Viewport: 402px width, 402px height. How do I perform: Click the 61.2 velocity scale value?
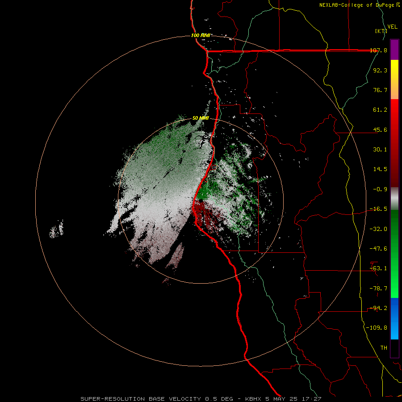(x=380, y=110)
